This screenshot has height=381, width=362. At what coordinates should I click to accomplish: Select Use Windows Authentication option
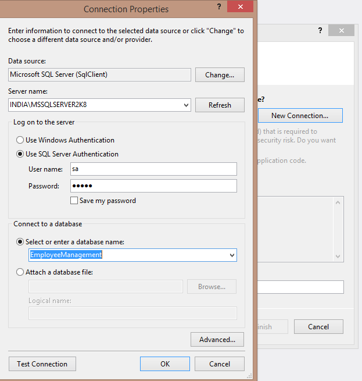pos(20,140)
